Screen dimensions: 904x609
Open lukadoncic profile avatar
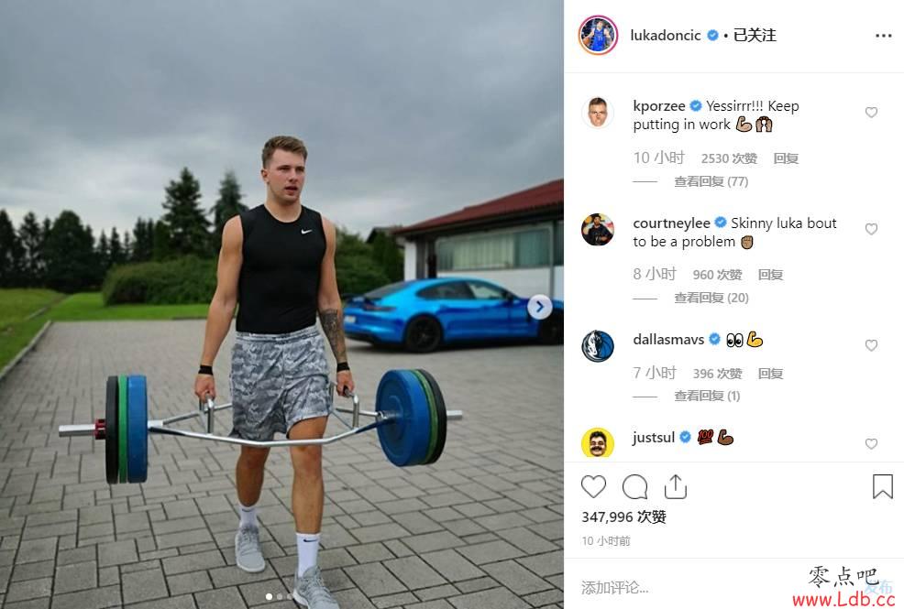tap(598, 35)
